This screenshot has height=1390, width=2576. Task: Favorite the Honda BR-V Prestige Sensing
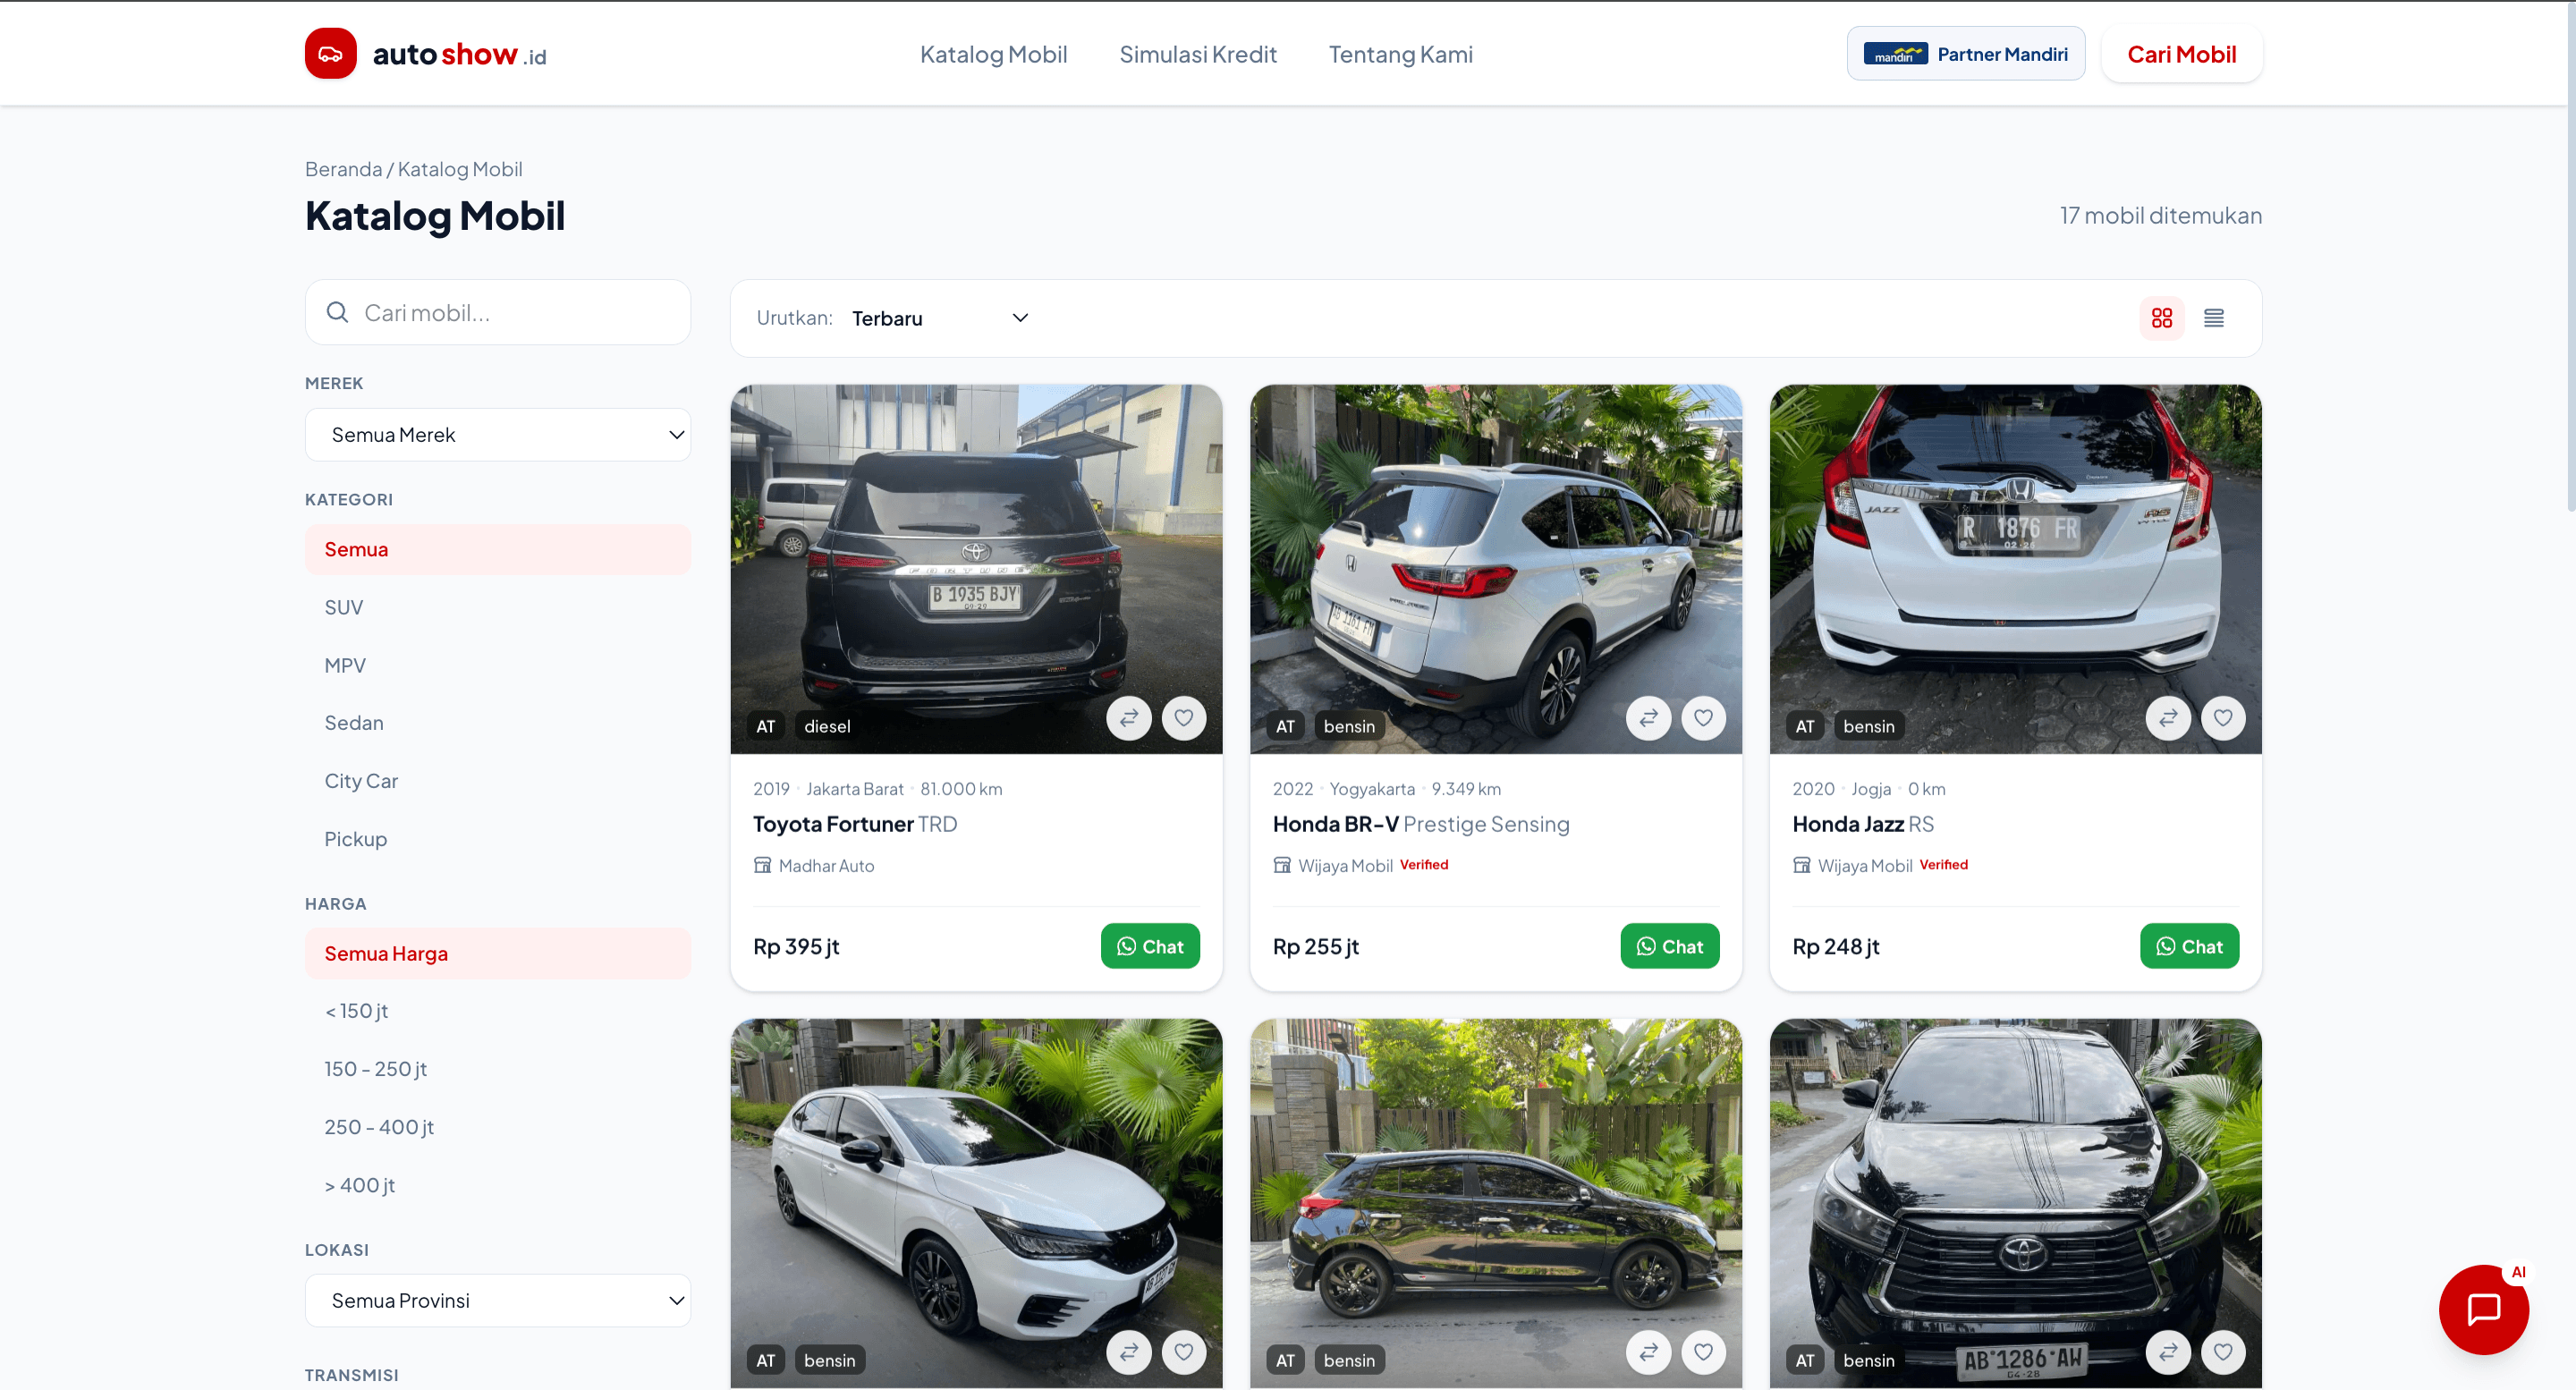(1703, 718)
